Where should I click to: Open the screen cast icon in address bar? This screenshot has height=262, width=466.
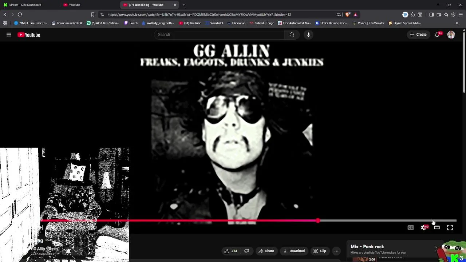339,15
